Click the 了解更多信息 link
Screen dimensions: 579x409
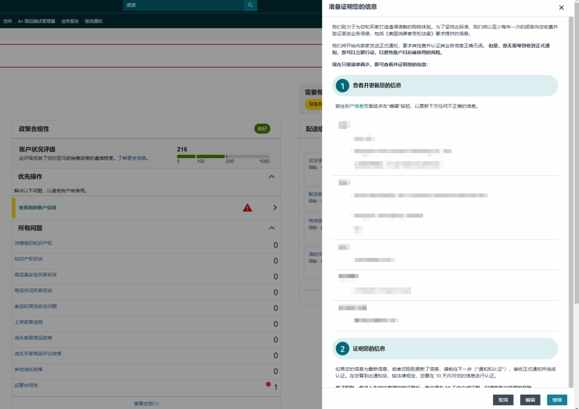[132, 158]
